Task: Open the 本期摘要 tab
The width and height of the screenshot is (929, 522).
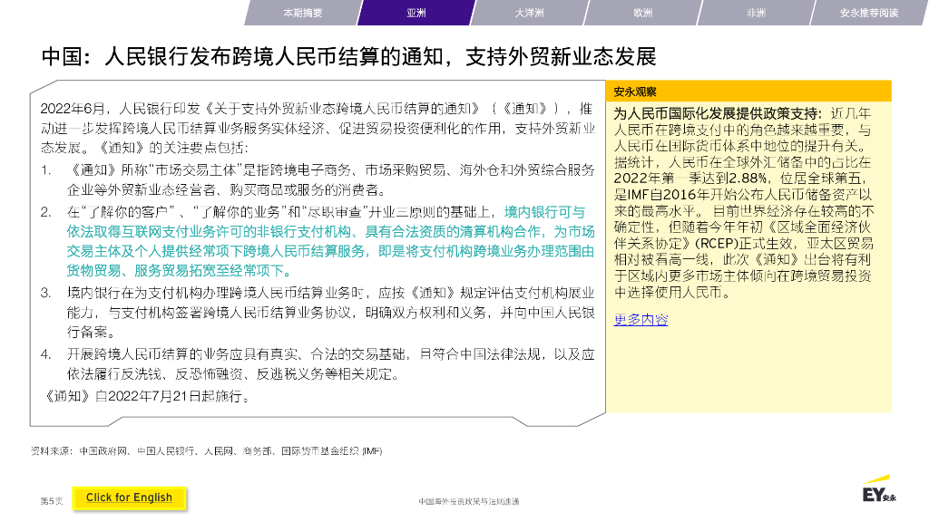Action: 302,13
